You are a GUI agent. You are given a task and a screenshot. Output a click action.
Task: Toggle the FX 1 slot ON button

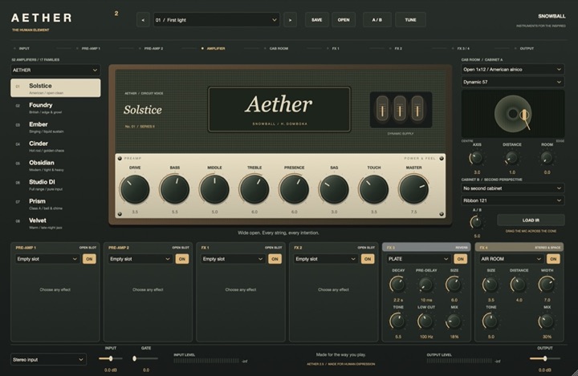(x=275, y=259)
